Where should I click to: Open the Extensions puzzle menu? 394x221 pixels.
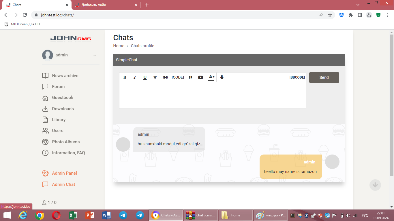click(x=351, y=15)
